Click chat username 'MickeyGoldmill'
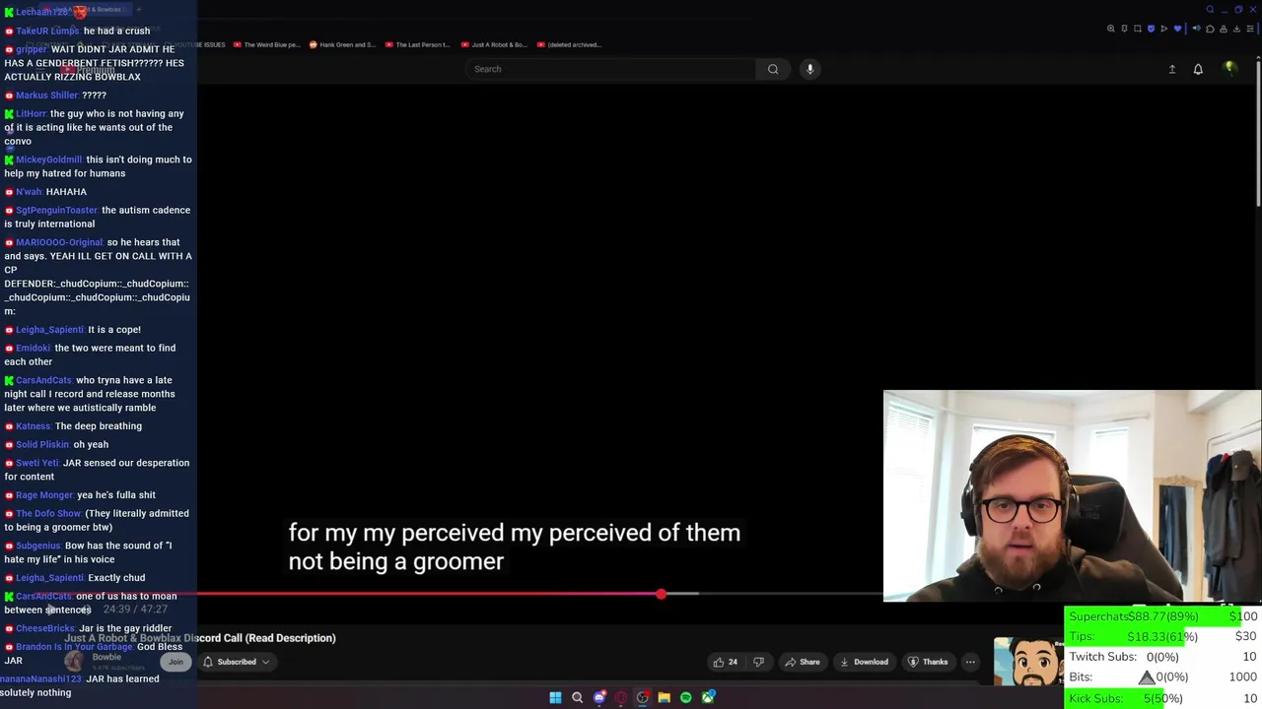 pos(49,160)
